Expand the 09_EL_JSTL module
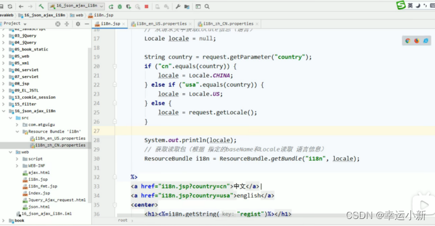 [4, 90]
